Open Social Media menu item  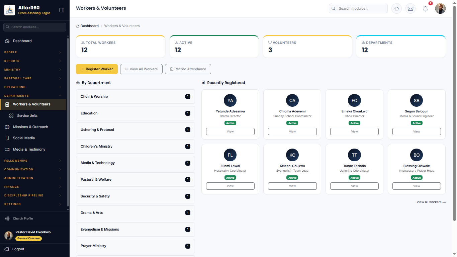click(33, 138)
